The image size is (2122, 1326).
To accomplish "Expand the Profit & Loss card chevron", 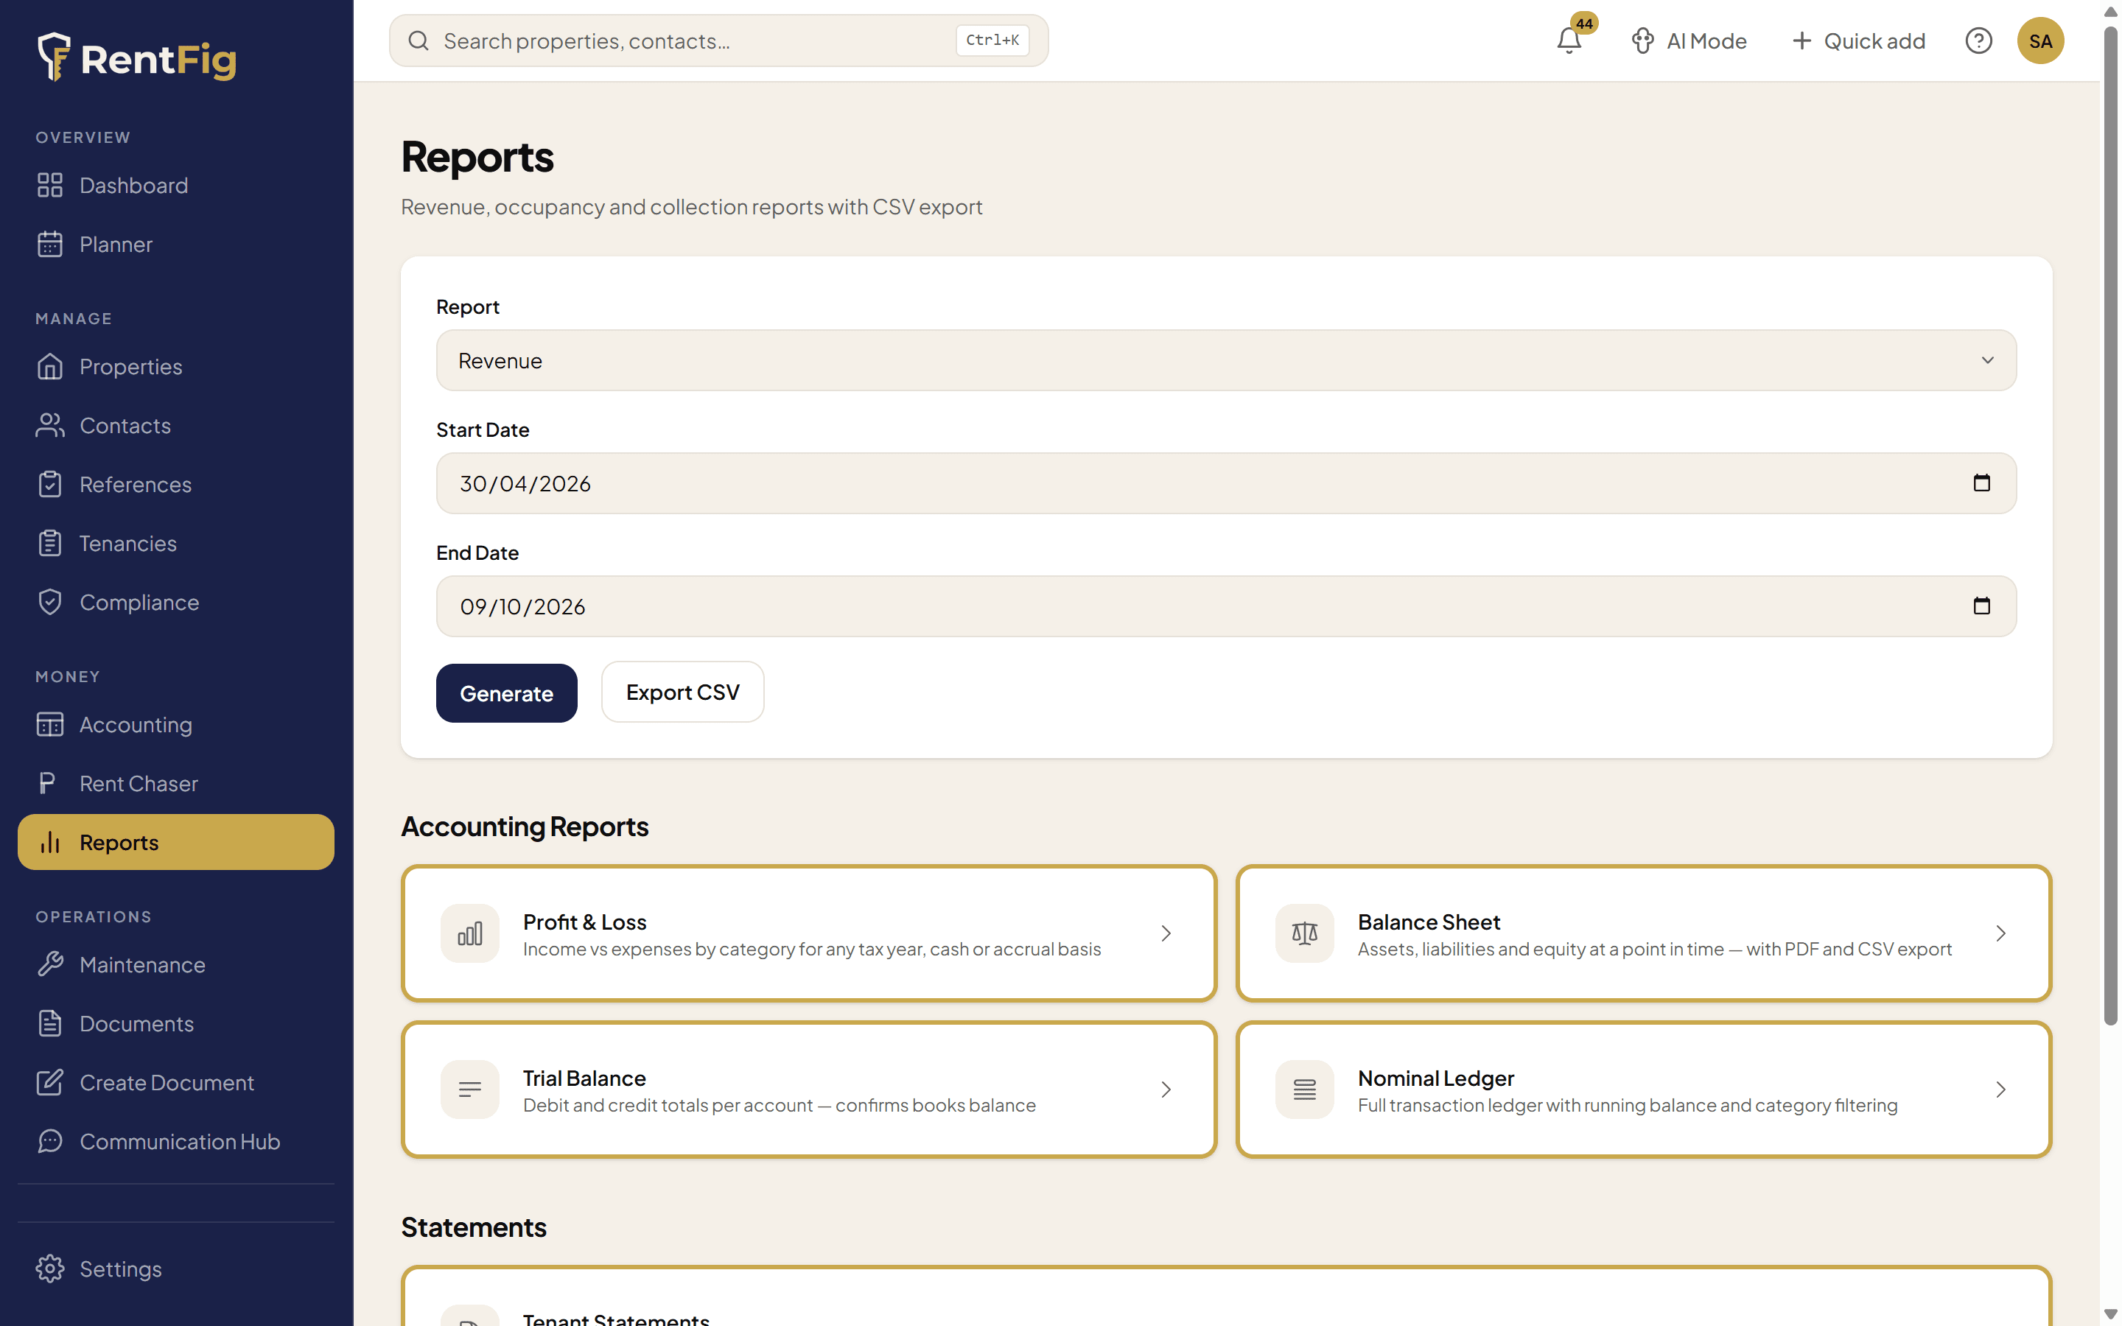I will click(1166, 933).
